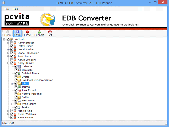Image resolution: width=169 pixels, height=127 pixels.
Task: Click the Tasks folder icon
Action: pyautogui.click(x=19, y=107)
